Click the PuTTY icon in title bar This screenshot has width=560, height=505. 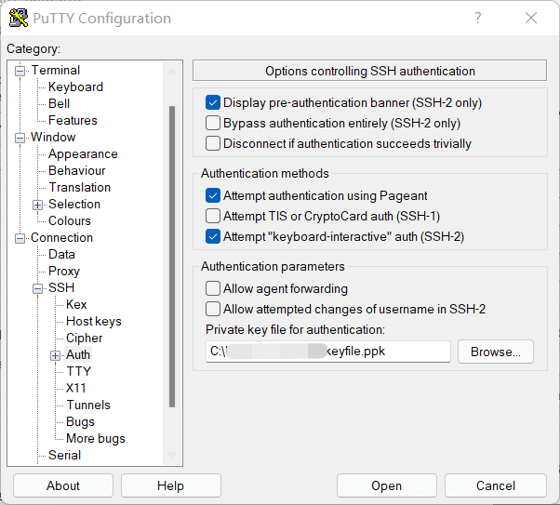(19, 19)
